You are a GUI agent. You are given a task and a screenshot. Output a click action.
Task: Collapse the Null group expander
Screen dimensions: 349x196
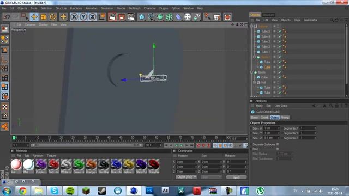coord(255,82)
